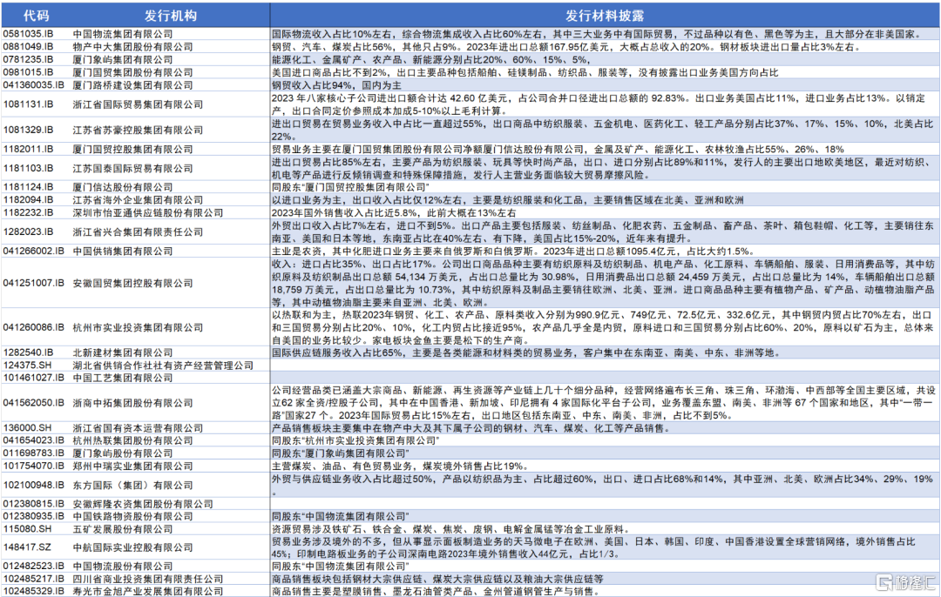Select code cell 041562050.IB
This screenshot has width=941, height=597.
(33, 403)
